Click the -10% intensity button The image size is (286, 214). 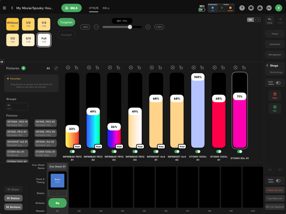pos(85,27)
